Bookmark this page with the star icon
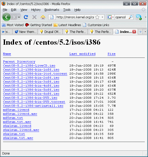The image size is (148, 157). click(x=97, y=17)
